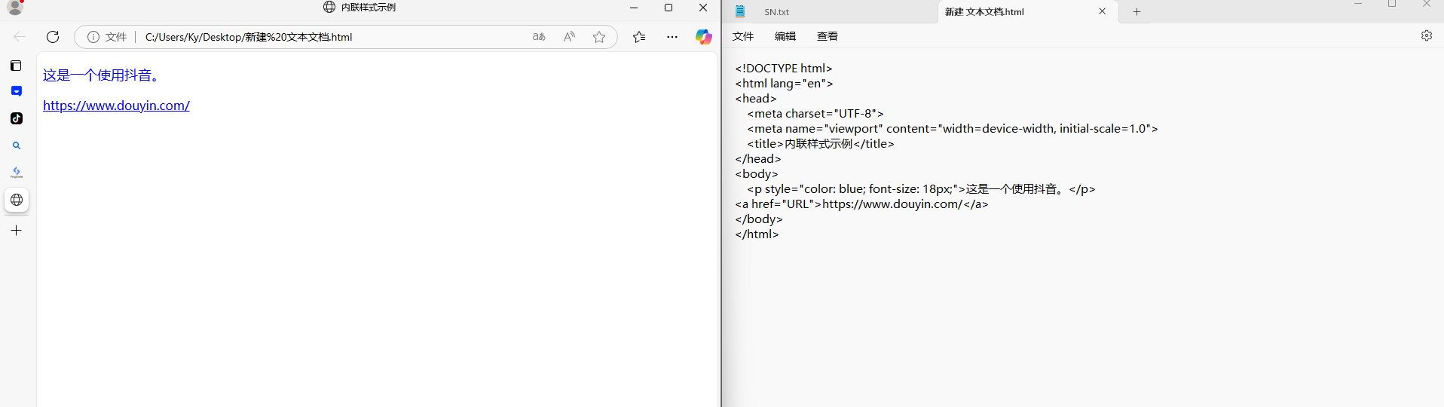Select the 新建 文本文档.html Notepad tab
The image size is (1444, 407).
point(984,12)
